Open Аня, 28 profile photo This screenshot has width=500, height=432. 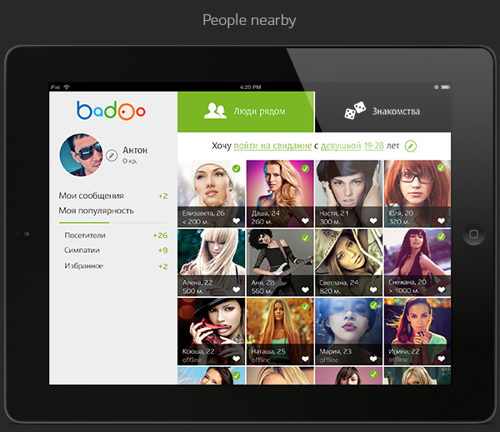[280, 262]
